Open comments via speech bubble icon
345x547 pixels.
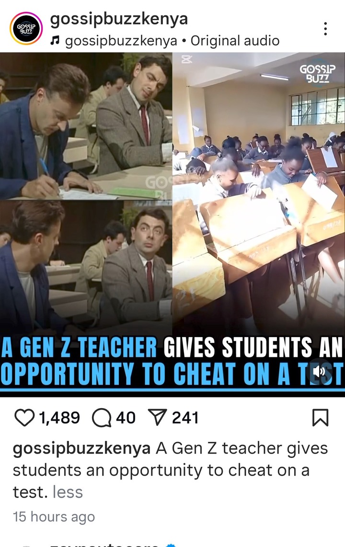(x=102, y=418)
